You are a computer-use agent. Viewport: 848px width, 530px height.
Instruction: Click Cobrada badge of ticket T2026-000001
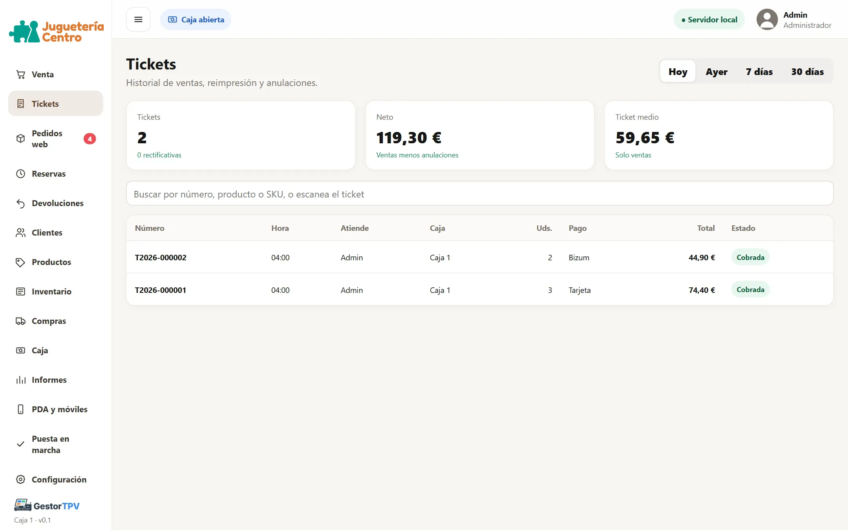coord(750,290)
